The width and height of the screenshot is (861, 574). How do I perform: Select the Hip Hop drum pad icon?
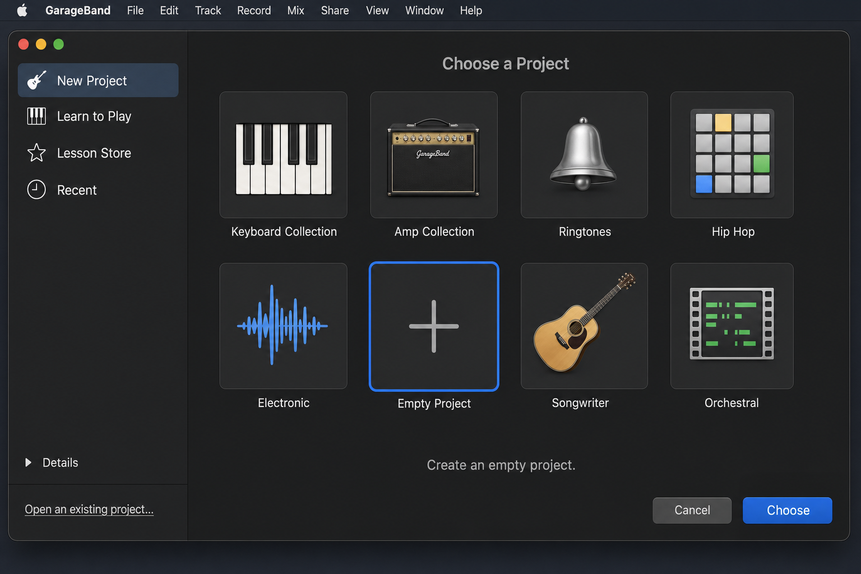coord(732,155)
